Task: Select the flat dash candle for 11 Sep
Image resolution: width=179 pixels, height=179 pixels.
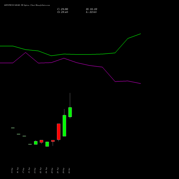Action: [13, 128]
